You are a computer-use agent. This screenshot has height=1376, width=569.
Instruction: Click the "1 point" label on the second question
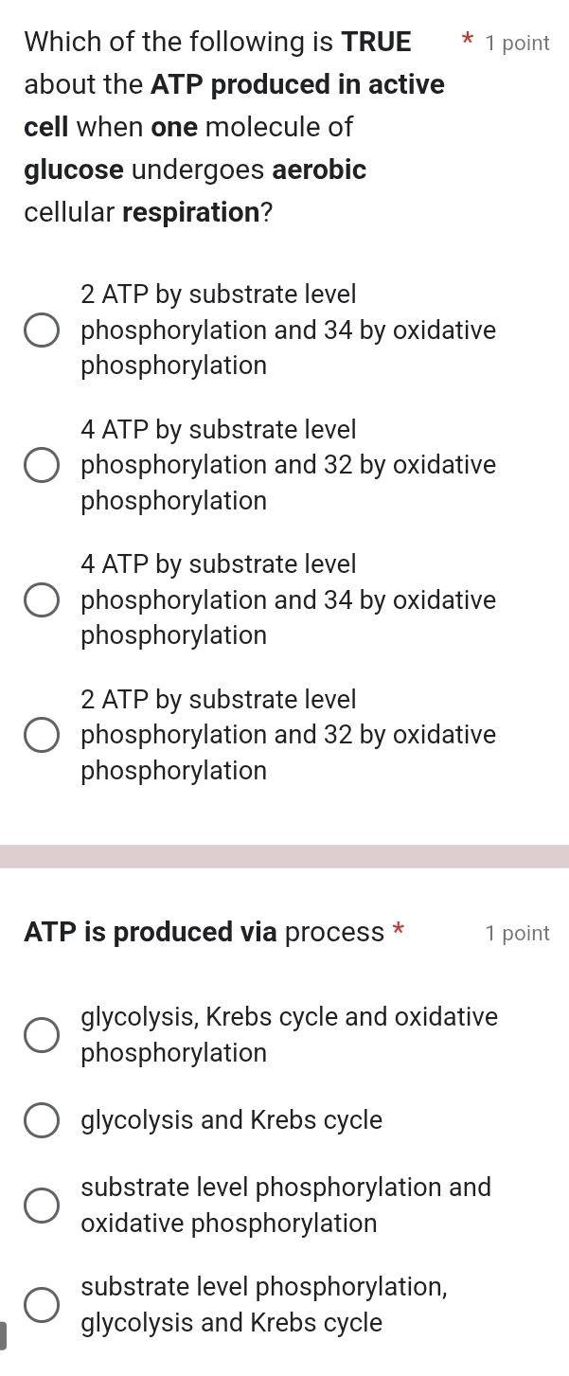point(516,933)
